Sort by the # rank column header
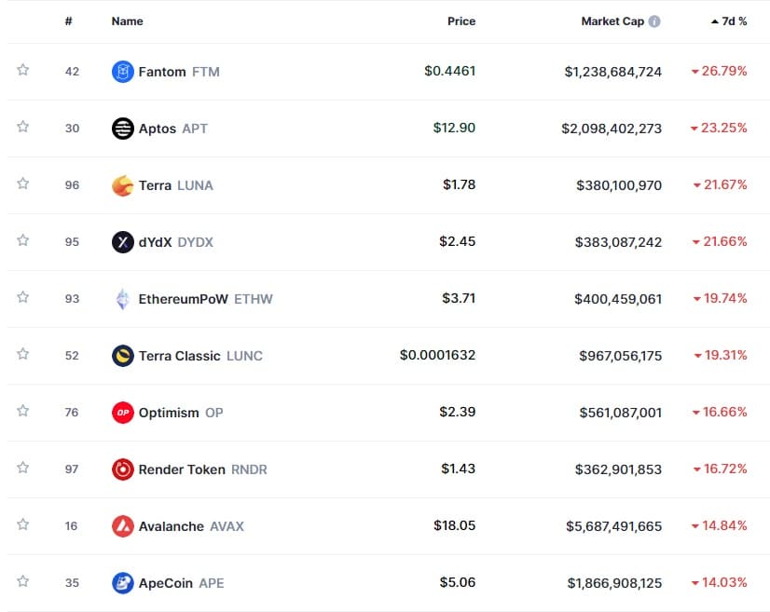 click(69, 21)
